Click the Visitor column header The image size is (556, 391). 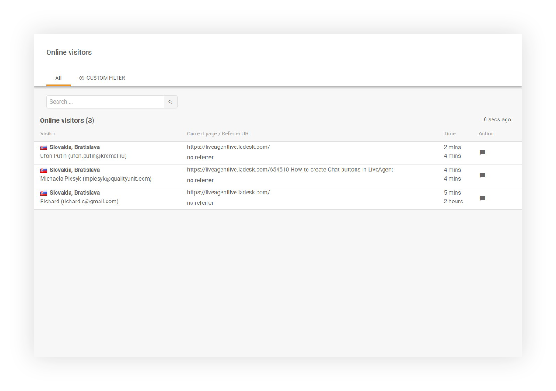[48, 133]
